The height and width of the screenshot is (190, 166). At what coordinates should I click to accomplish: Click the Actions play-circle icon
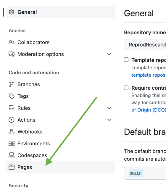(12, 120)
